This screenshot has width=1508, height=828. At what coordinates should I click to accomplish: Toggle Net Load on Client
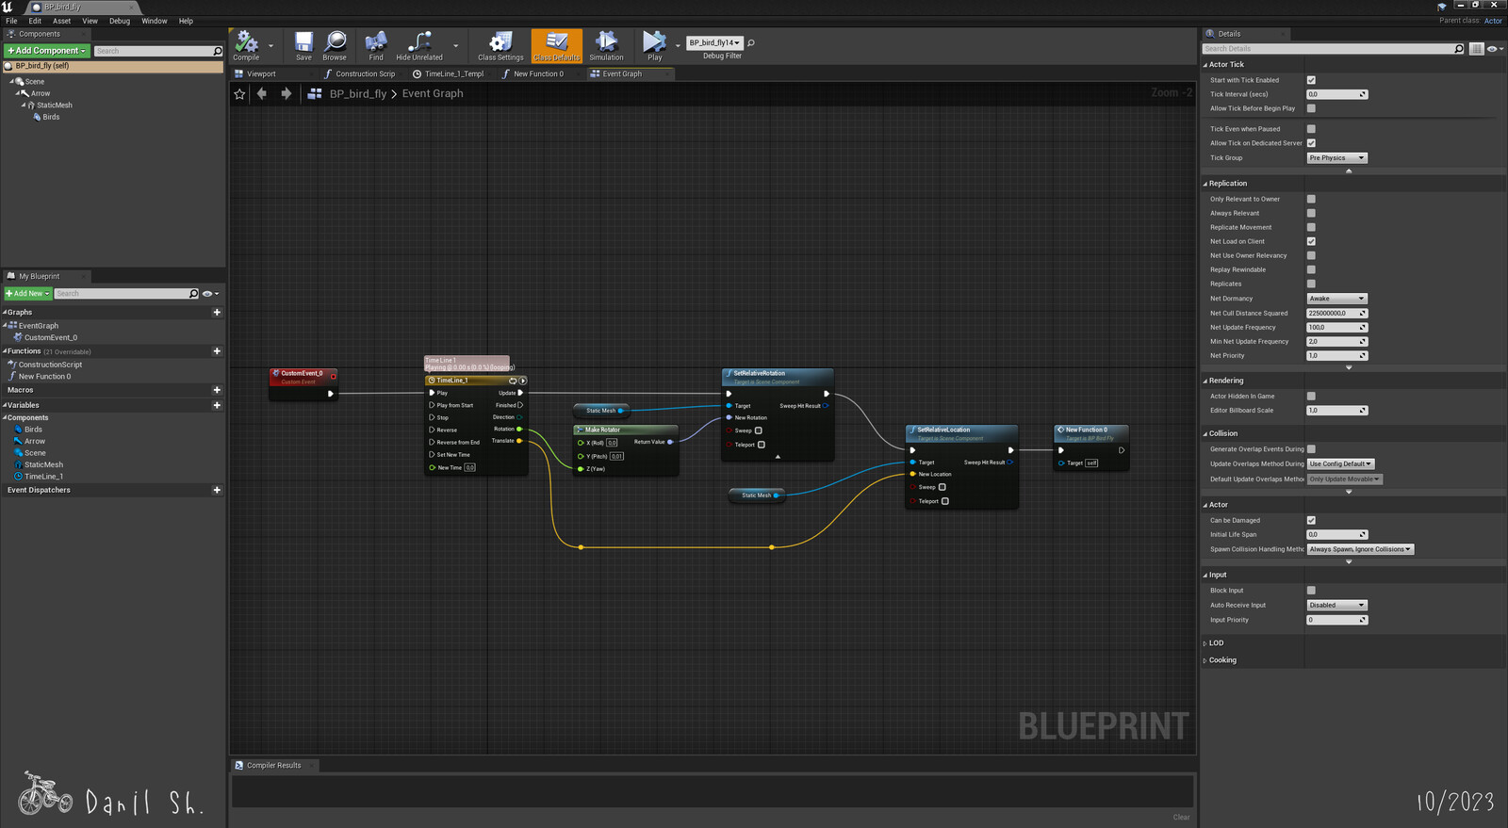pyautogui.click(x=1311, y=241)
